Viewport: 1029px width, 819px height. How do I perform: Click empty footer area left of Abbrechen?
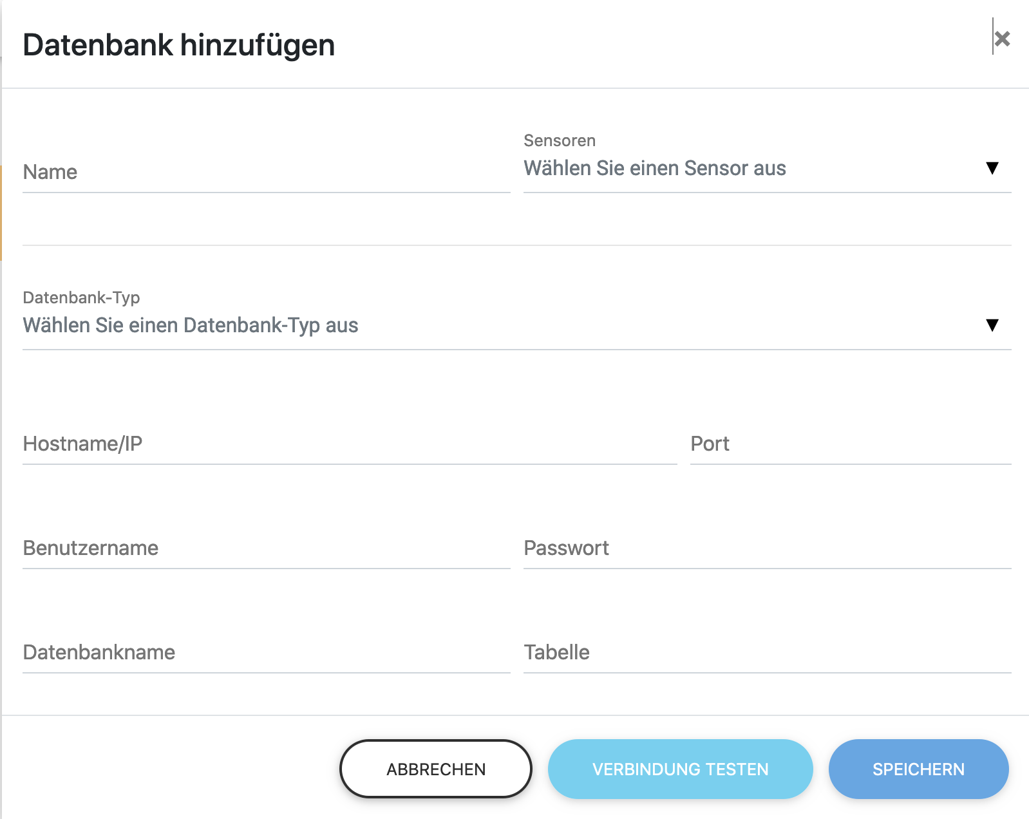[x=167, y=769]
